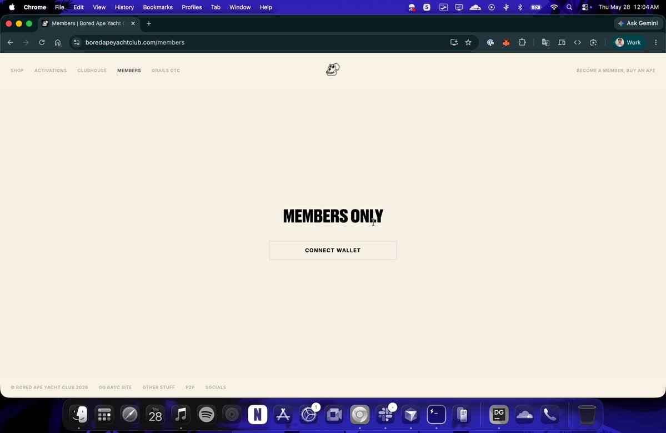Screen dimensions: 666x433
Task: Open the View menu
Action: coord(99,7)
